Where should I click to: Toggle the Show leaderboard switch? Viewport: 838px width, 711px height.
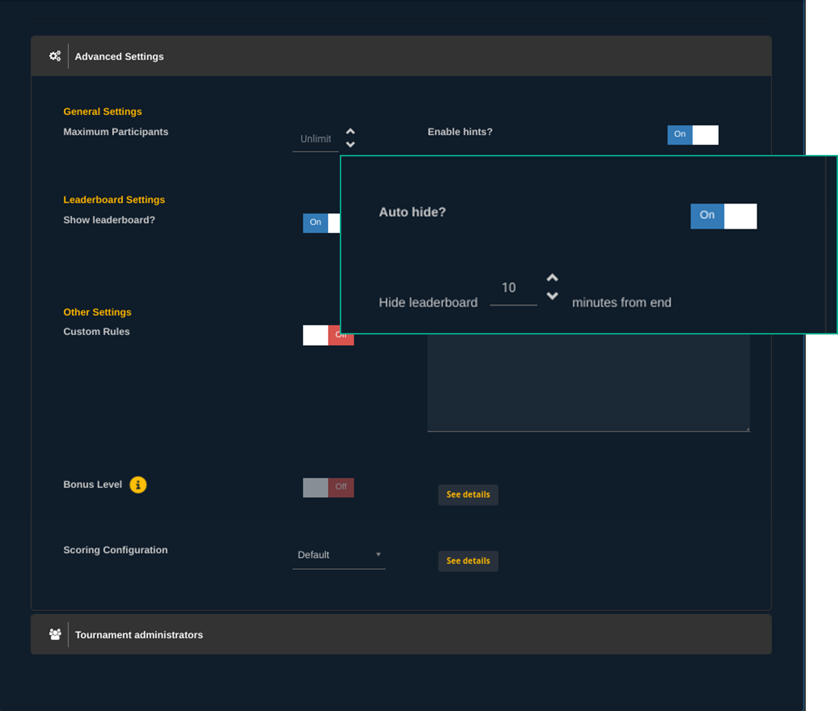tap(321, 223)
